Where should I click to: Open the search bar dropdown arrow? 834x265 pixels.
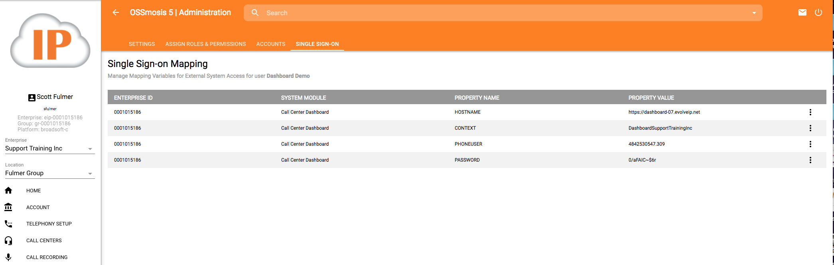pyautogui.click(x=754, y=13)
